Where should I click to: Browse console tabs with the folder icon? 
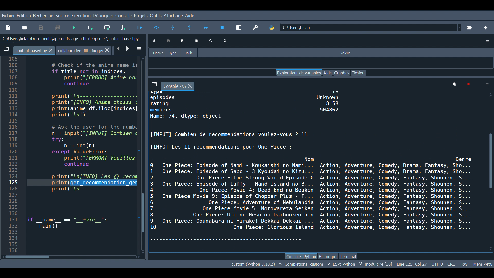point(154,84)
